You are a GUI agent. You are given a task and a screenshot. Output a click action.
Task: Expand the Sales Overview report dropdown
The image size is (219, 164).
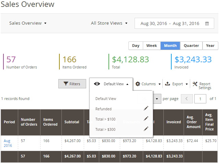28,23
